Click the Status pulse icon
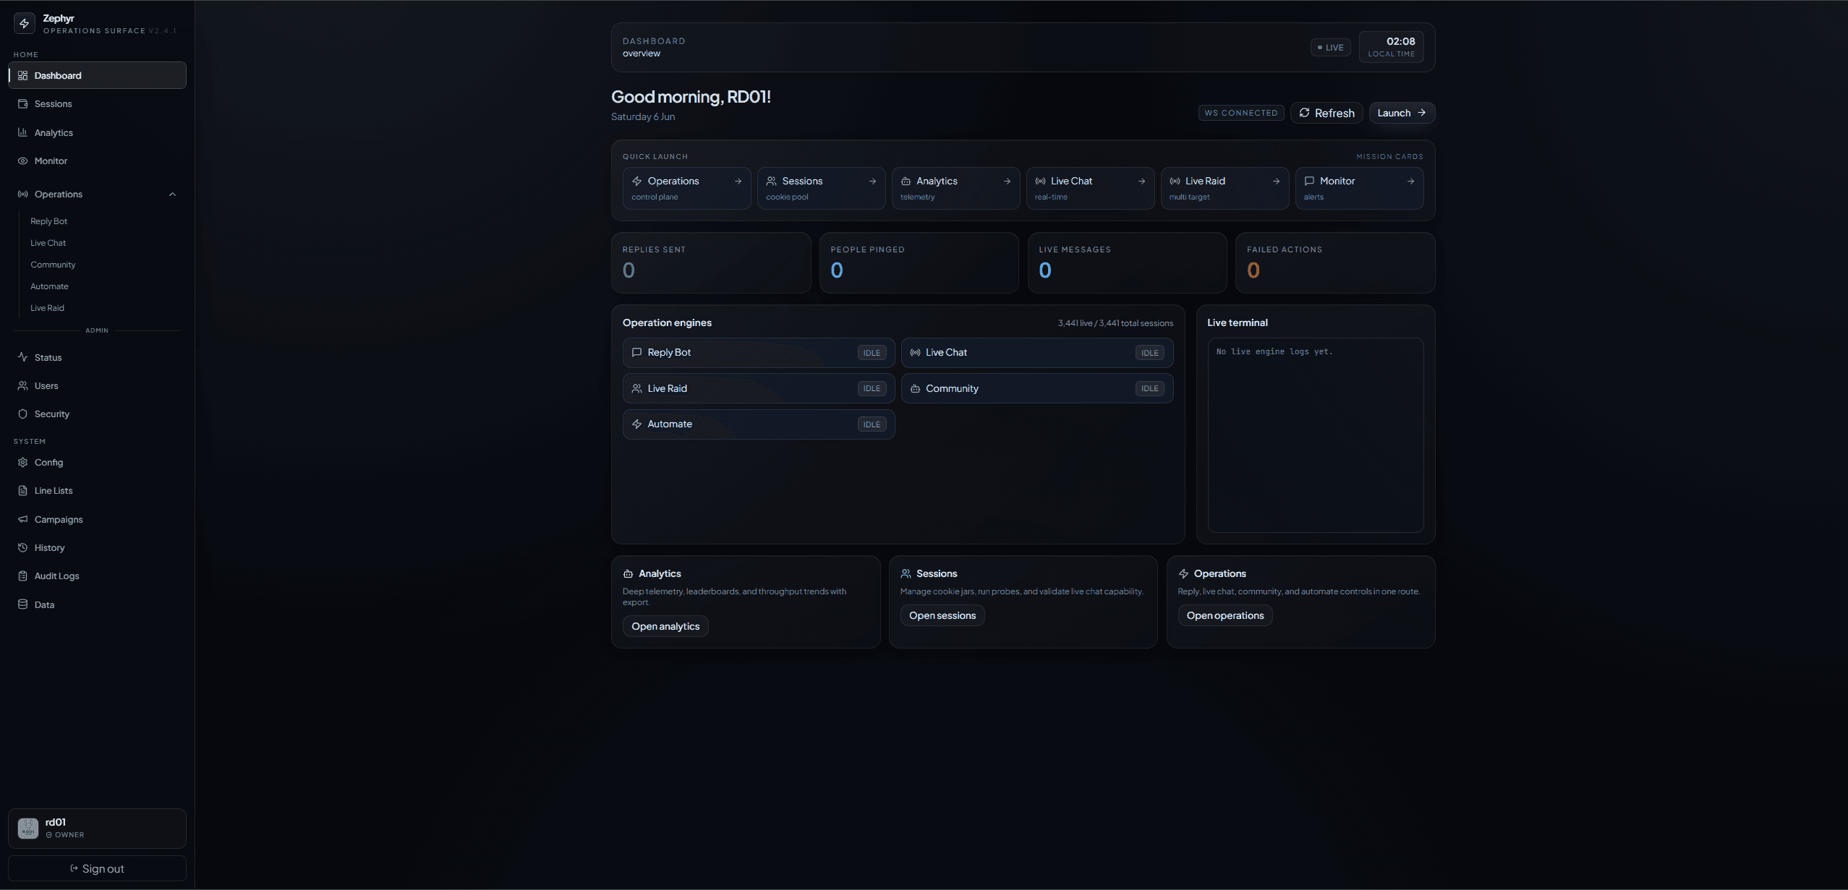Viewport: 1848px width, 890px height. pos(22,357)
